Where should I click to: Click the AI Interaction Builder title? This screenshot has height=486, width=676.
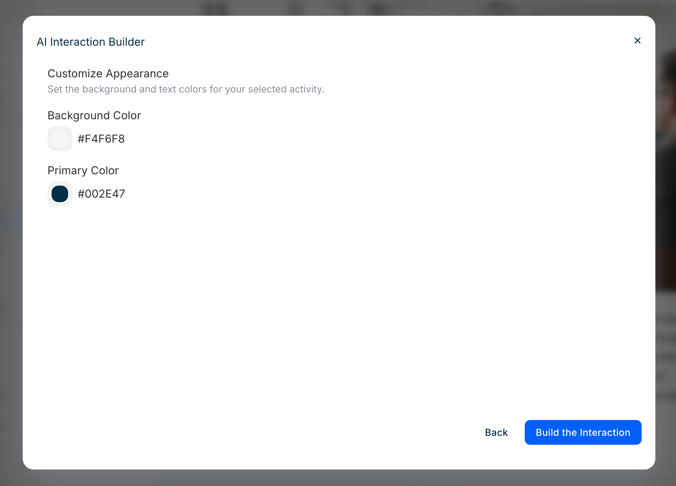click(x=90, y=42)
